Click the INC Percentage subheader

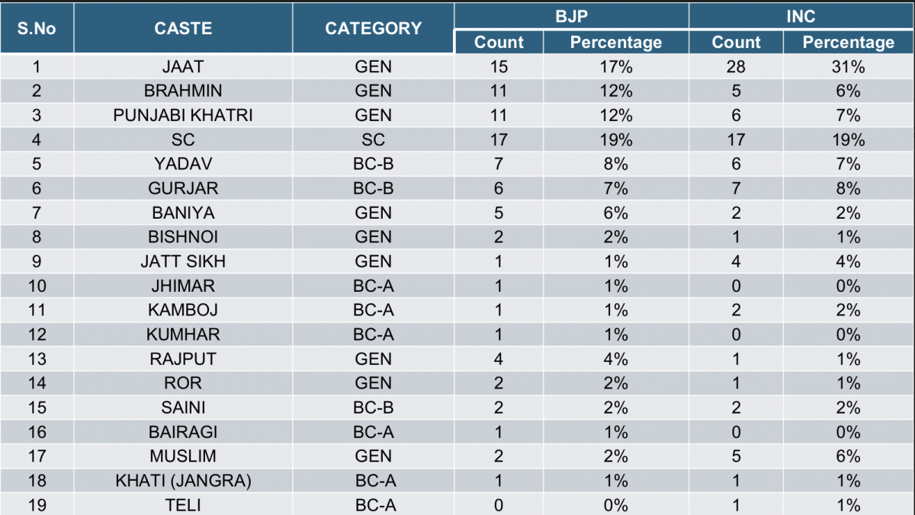(848, 42)
